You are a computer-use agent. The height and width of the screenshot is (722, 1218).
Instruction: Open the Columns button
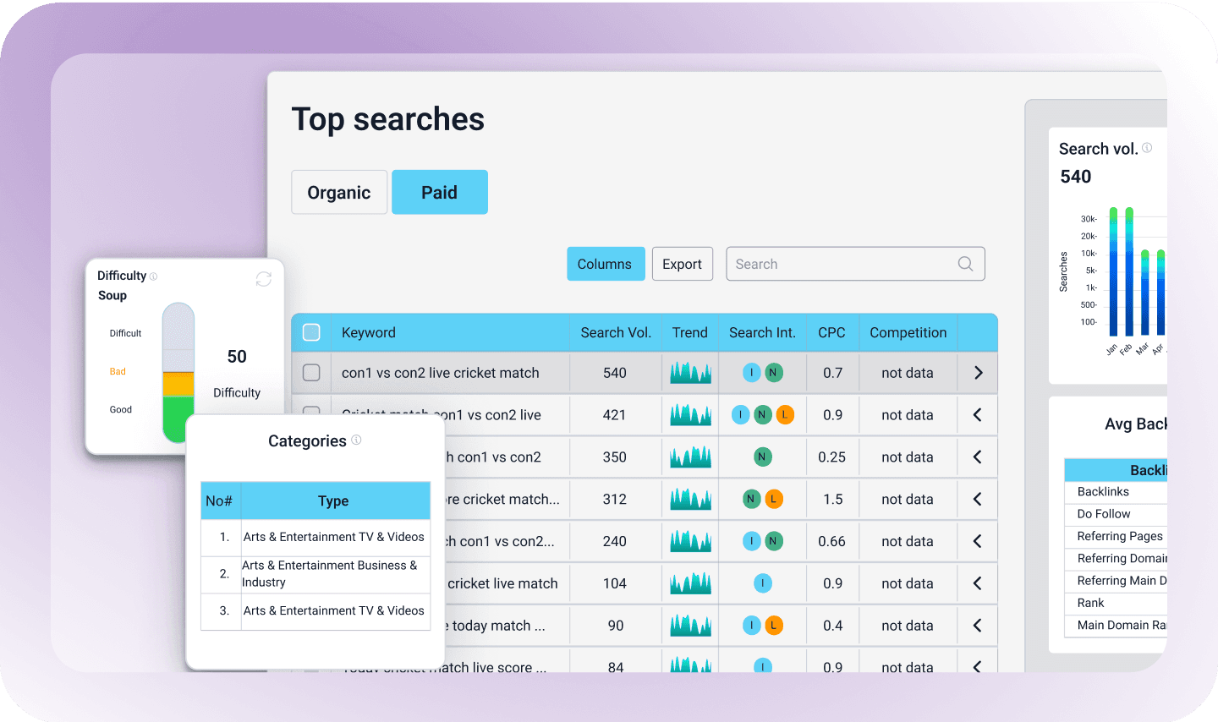[605, 264]
